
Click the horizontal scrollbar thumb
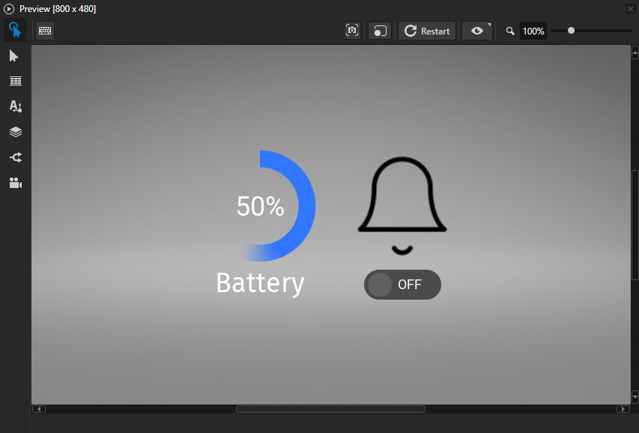click(x=330, y=409)
